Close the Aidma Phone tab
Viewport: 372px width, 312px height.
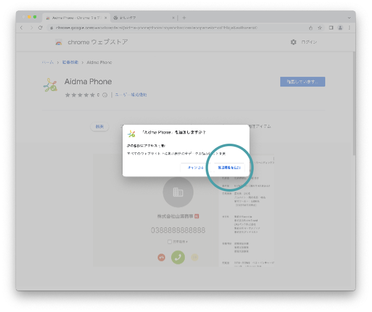pyautogui.click(x=105, y=18)
